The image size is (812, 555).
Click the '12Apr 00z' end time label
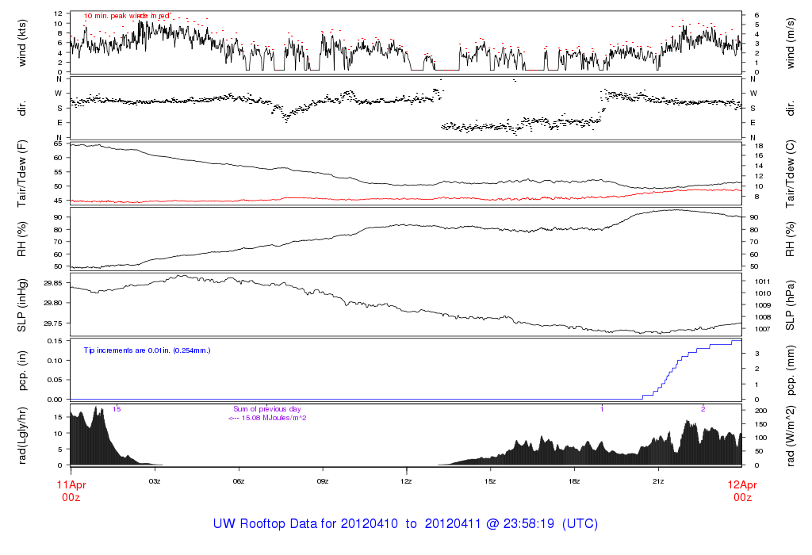click(x=741, y=488)
